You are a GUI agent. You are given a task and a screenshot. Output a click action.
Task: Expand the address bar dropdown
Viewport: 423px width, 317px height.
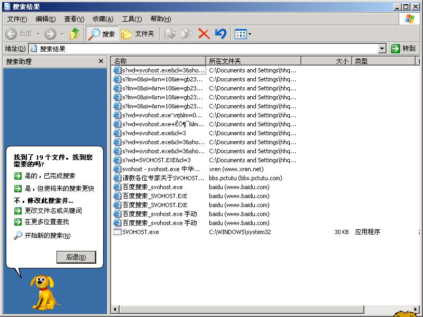pyautogui.click(x=382, y=49)
